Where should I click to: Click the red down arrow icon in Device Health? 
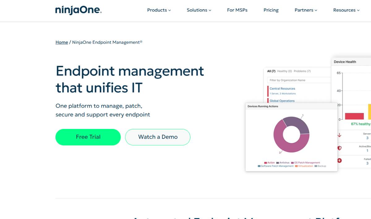point(339,135)
